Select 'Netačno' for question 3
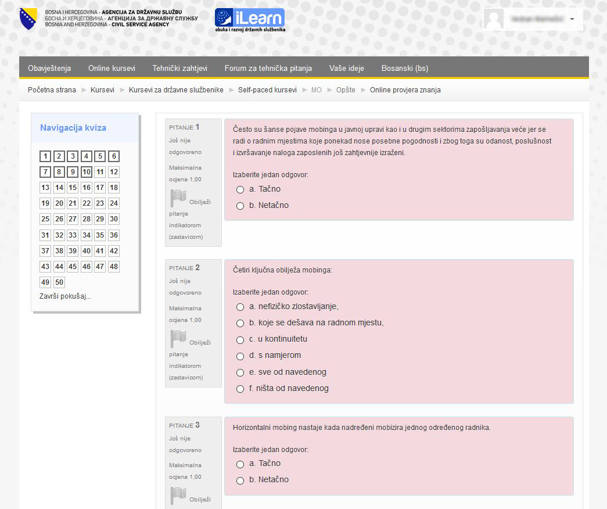This screenshot has height=509, width=607. tap(240, 480)
